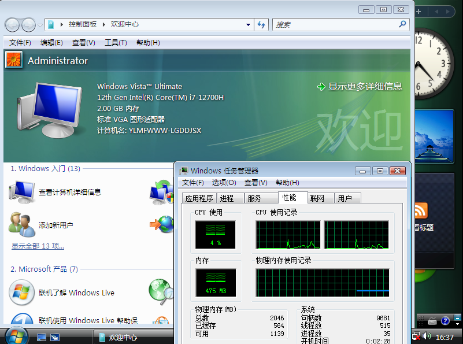
Task: Open recent pages dropdown near navigation arrows
Action: pyautogui.click(x=40, y=25)
